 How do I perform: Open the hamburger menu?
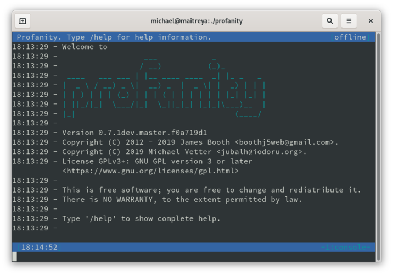tap(349, 21)
